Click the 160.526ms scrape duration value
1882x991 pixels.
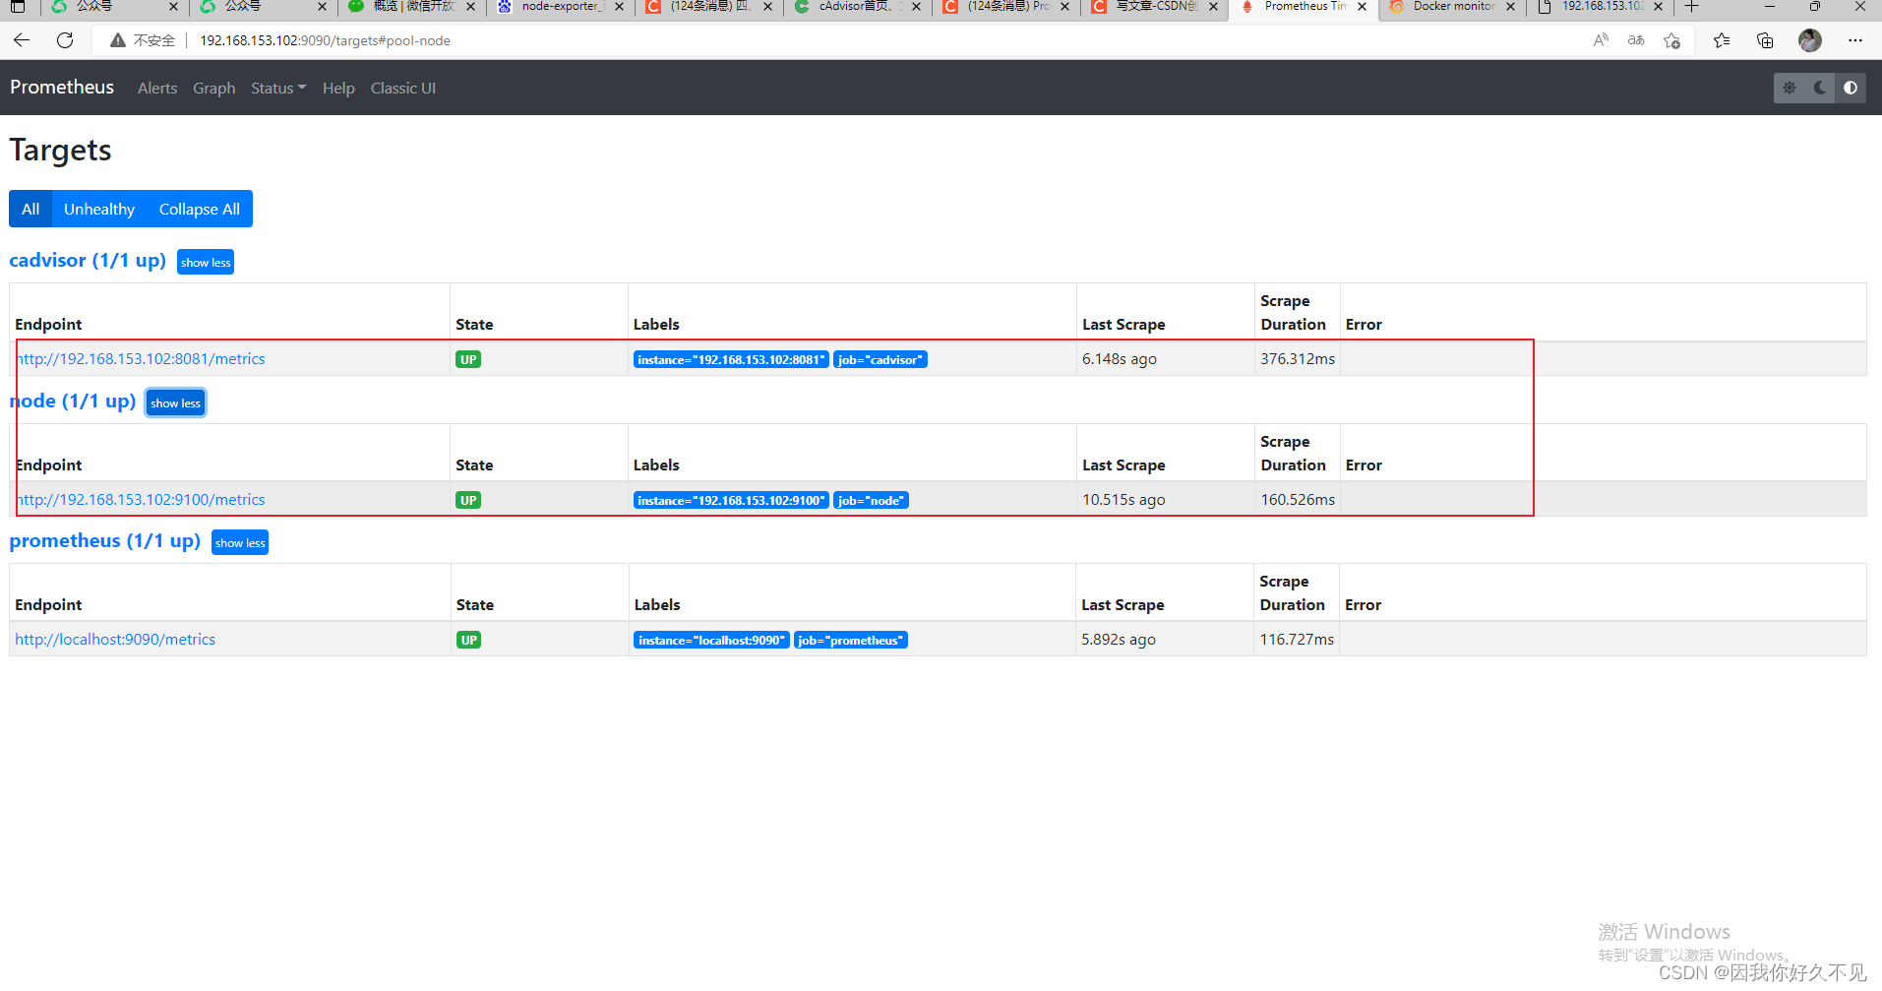1298,499
